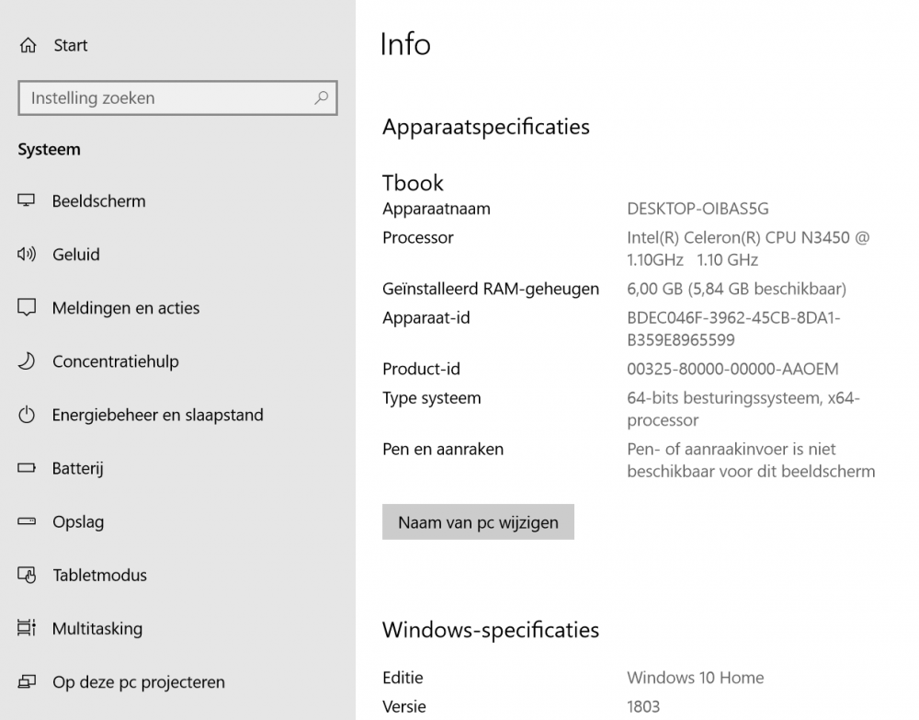Click the Opslag drive icon
919x720 pixels.
[27, 522]
